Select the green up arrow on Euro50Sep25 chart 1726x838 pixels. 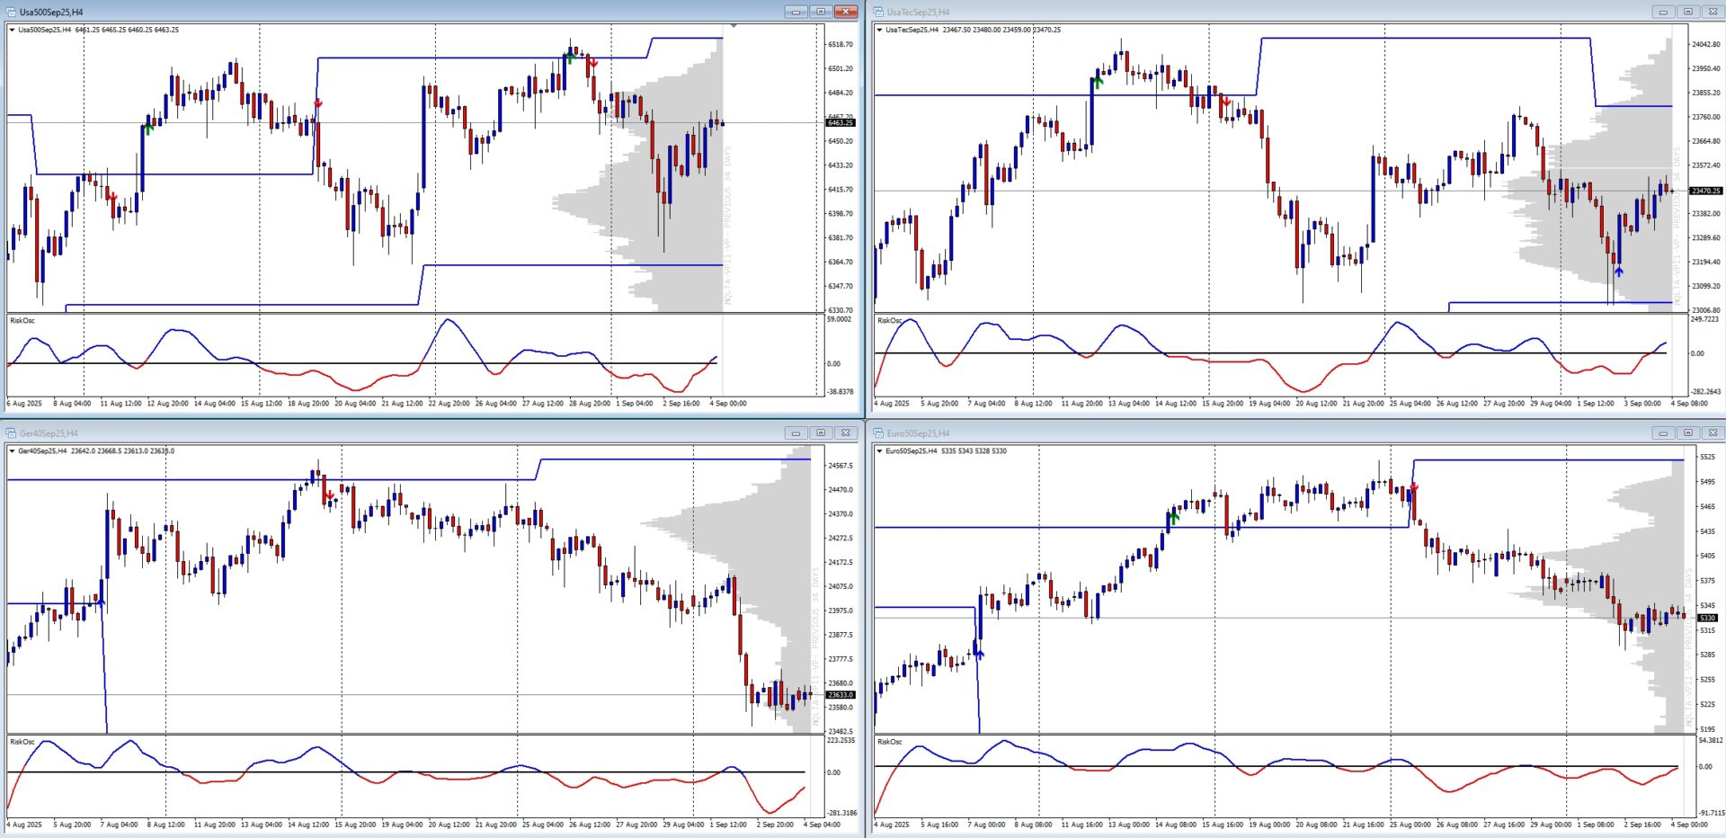(1173, 517)
